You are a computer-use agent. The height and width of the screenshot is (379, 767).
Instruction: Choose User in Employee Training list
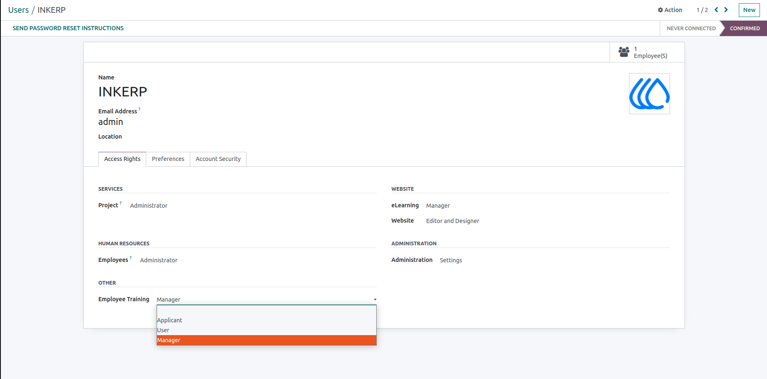[266, 330]
